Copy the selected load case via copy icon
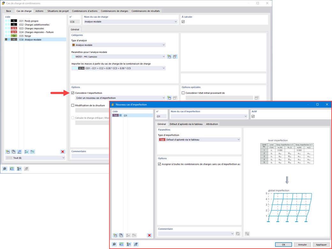This screenshot has height=249, width=332. [13, 152]
